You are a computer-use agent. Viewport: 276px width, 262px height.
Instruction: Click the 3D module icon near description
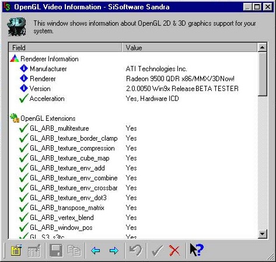tap(17, 27)
